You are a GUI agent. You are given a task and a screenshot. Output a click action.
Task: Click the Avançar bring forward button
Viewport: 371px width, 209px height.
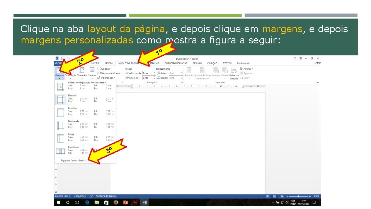216,73
